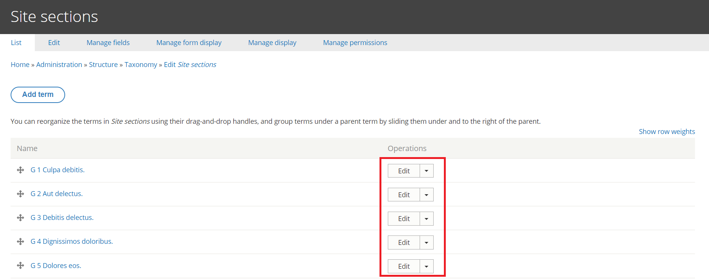
Task: Toggle Show row weights
Action: (667, 132)
